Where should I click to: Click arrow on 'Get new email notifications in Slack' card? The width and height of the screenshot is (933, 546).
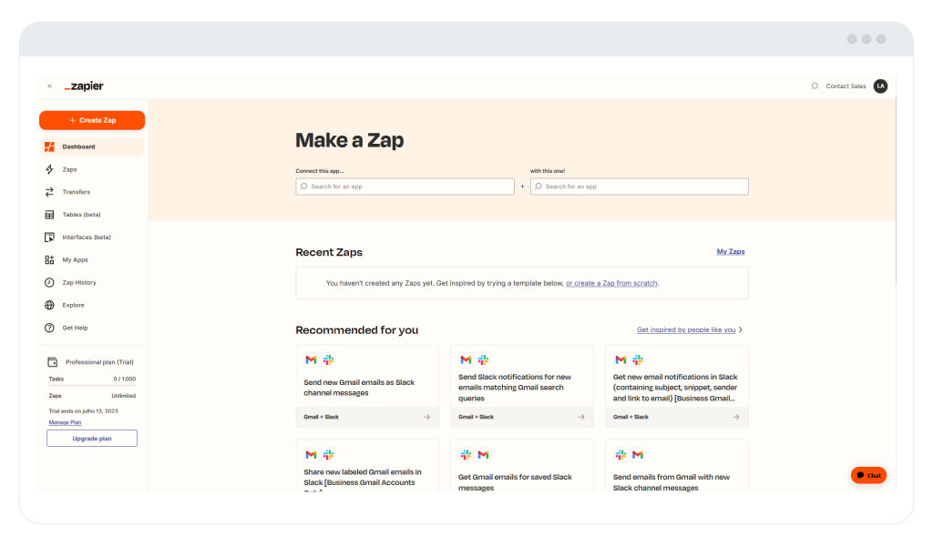(736, 417)
